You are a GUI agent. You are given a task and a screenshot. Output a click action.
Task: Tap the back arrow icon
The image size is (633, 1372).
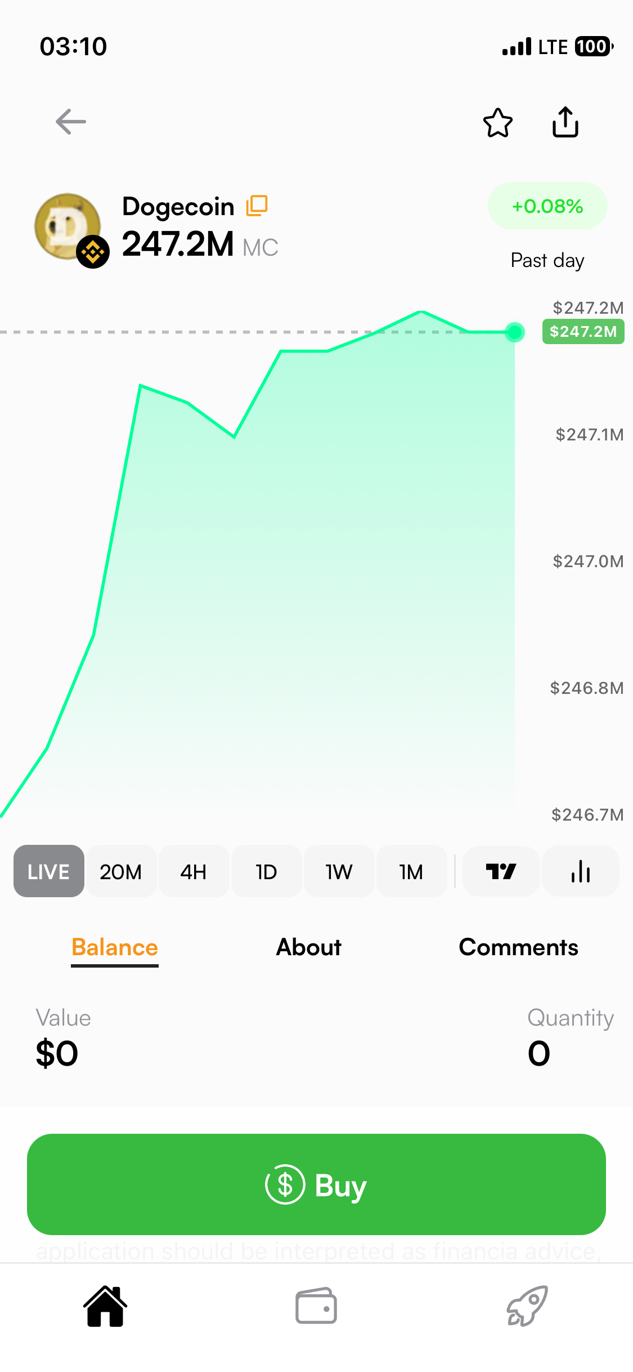(x=71, y=122)
